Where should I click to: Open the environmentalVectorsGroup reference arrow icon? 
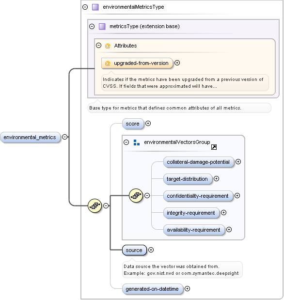(x=214, y=147)
